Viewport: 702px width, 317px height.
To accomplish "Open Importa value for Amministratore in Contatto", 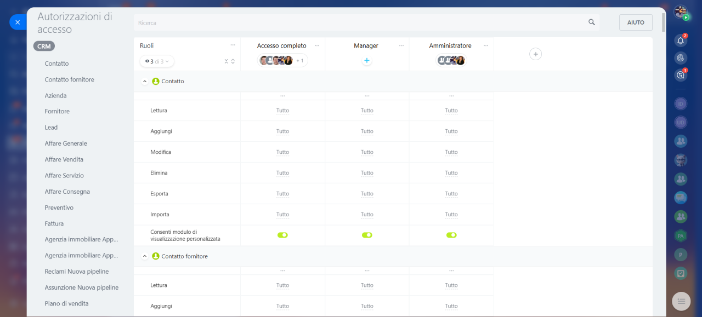I will [x=451, y=215].
